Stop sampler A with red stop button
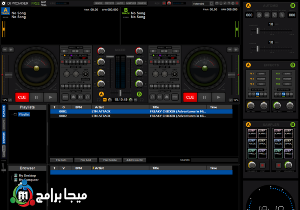Image resolution: width=300 pixels, height=210 pixels. [x=262, y=165]
